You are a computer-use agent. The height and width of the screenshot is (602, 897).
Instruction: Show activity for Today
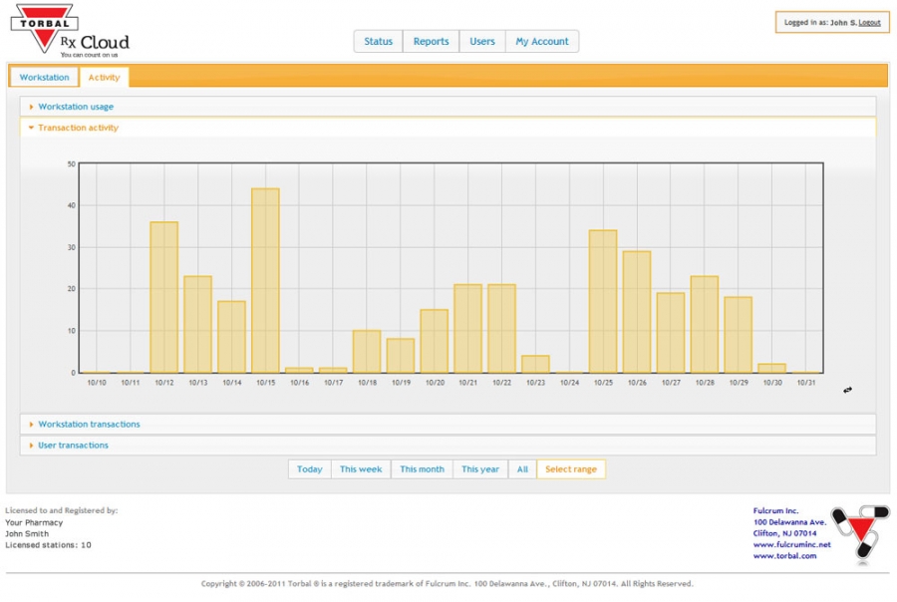click(310, 469)
